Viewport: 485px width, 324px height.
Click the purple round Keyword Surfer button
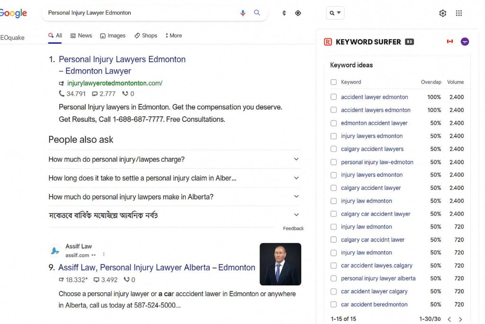(465, 42)
